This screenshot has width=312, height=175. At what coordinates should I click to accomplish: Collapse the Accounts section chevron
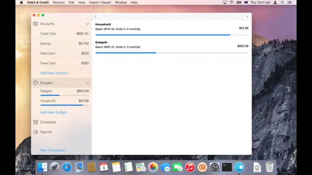pyautogui.click(x=88, y=24)
